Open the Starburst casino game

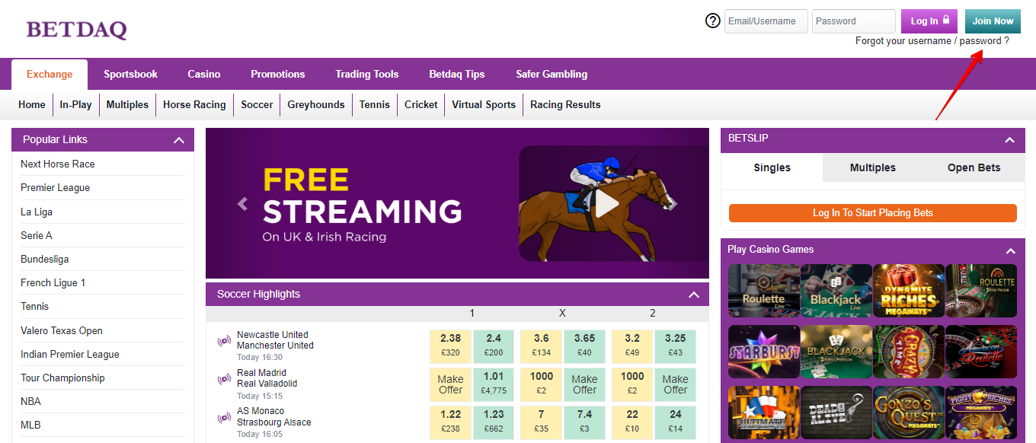pyautogui.click(x=764, y=352)
